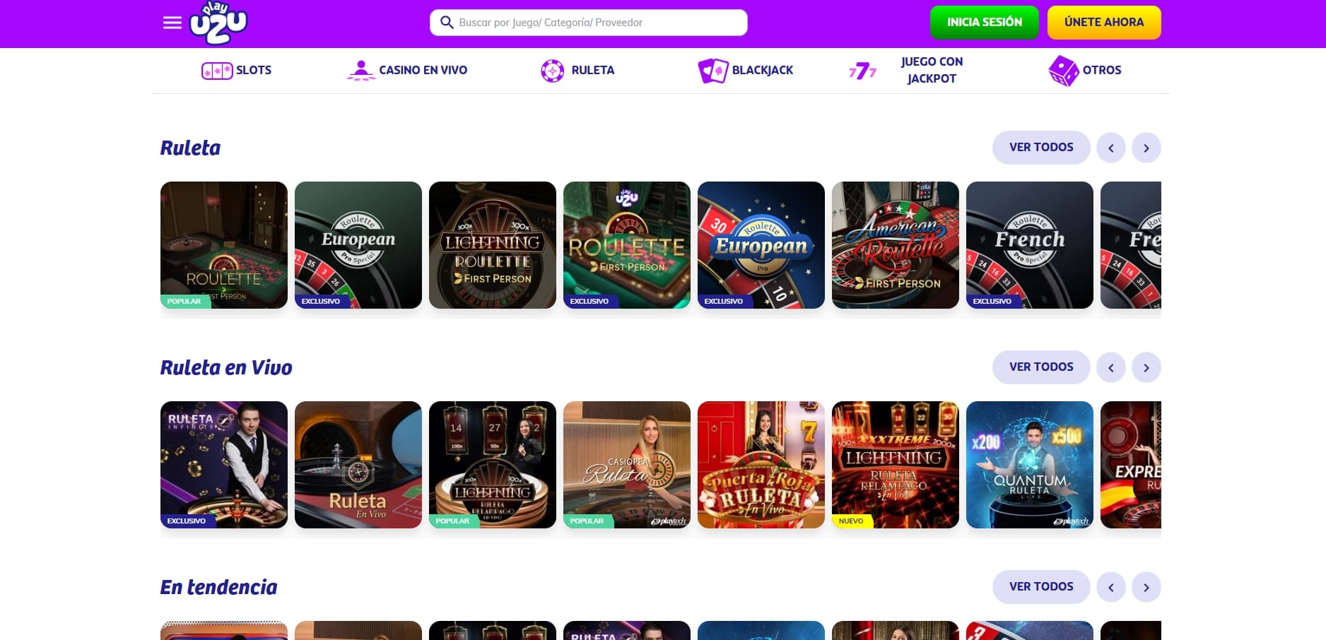This screenshot has width=1326, height=640.
Task: Click the roulette chip icon for RULETA
Action: (552, 70)
